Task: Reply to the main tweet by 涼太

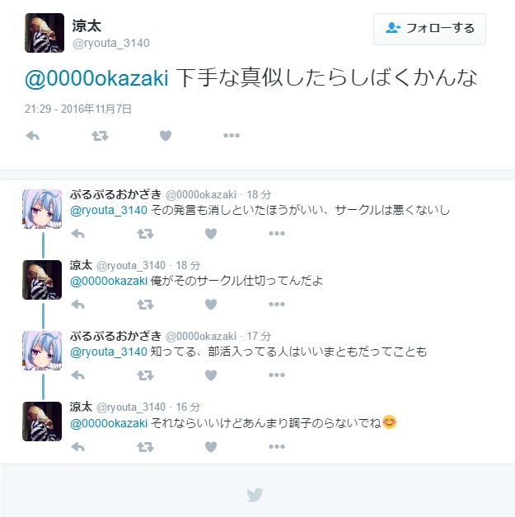Action: (33, 136)
